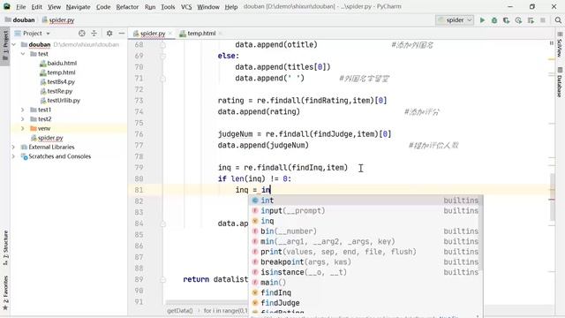This screenshot has width=565, height=318.
Task: Open the SciView side panel
Action: pyautogui.click(x=560, y=45)
